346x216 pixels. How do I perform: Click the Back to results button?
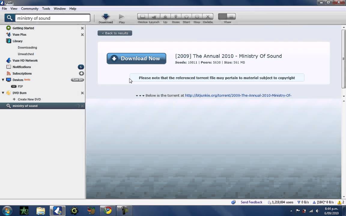[115, 33]
